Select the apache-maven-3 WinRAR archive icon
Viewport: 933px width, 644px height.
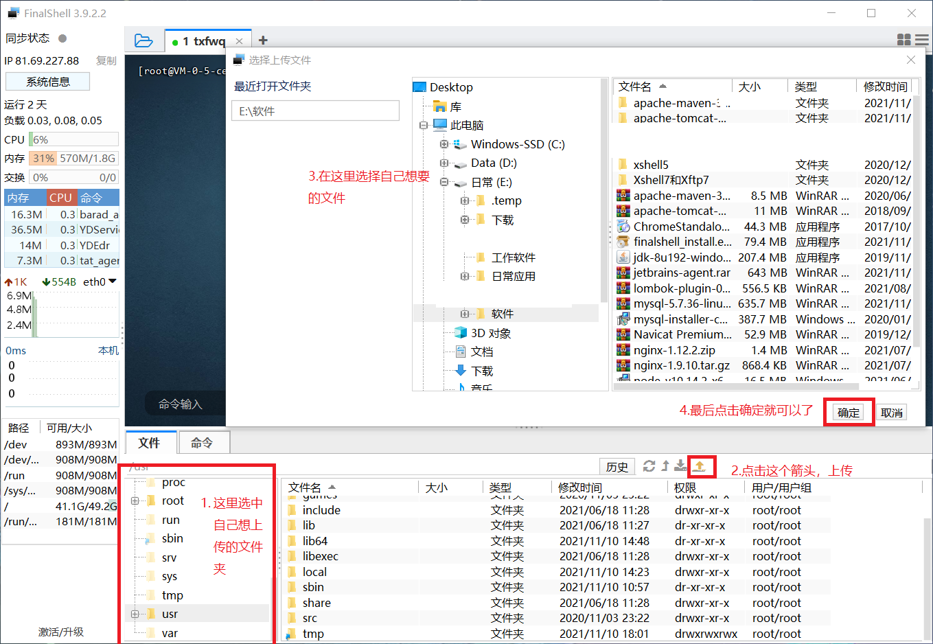[623, 196]
